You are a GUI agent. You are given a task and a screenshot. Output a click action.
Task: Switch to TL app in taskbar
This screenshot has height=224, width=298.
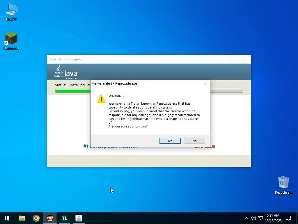tap(64, 218)
